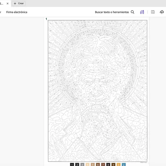This screenshot has height=166, width=166.
Task: Click the cloud upload icon
Action: [162, 12]
